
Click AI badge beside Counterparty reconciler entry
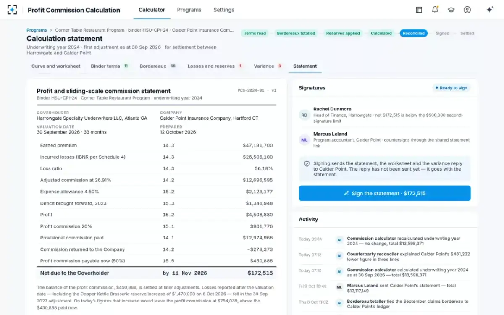tap(339, 256)
